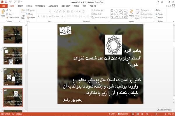The image size is (175, 116).
Task: Click the zoom percentage 70% value
Action: click(169, 114)
